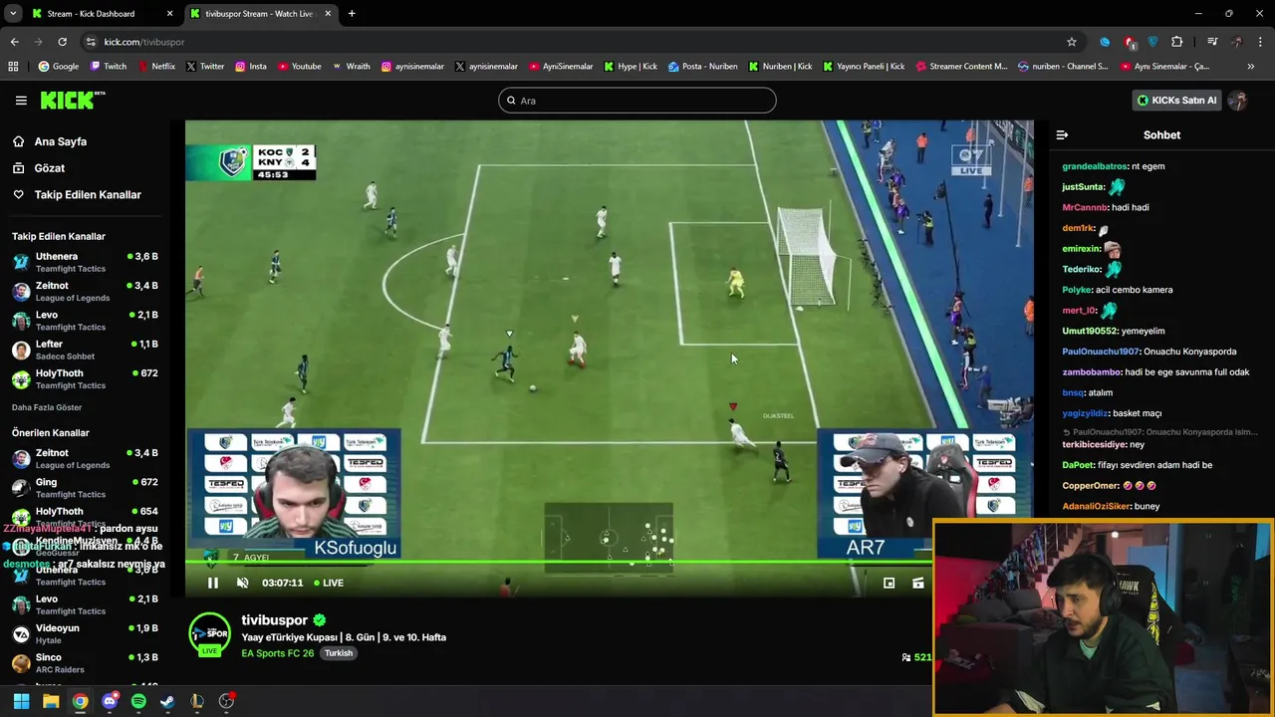1275x717 pixels.
Task: Open Sinco recommended channel
Action: (86, 663)
